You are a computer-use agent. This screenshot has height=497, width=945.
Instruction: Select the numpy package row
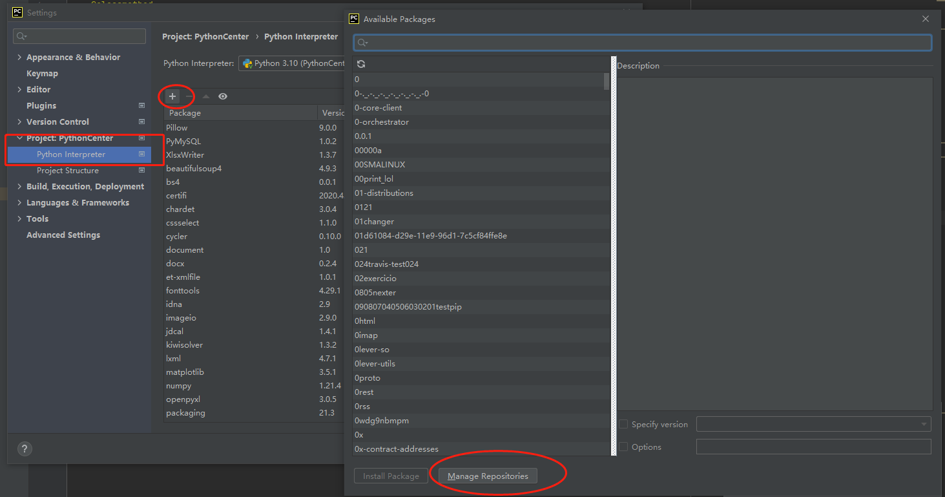[254, 385]
